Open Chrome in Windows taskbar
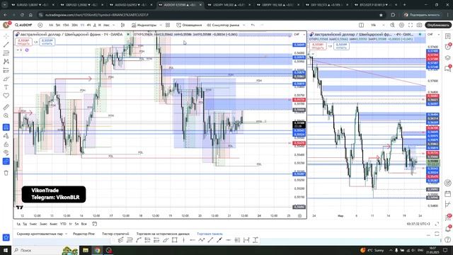 pos(98,250)
